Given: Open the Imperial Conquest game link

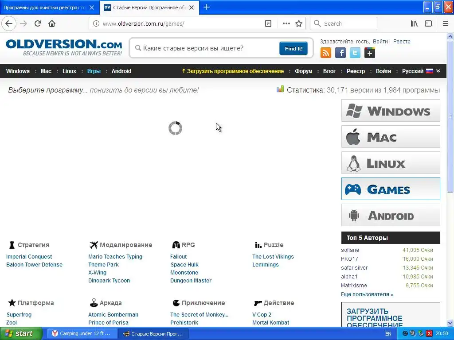Looking at the screenshot, I should (29, 256).
